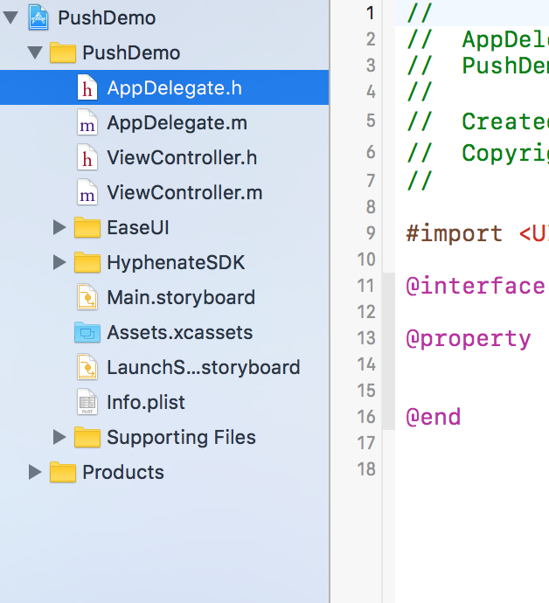The width and height of the screenshot is (549, 603).
Task: Click the Info.plist file icon
Action: click(x=87, y=402)
